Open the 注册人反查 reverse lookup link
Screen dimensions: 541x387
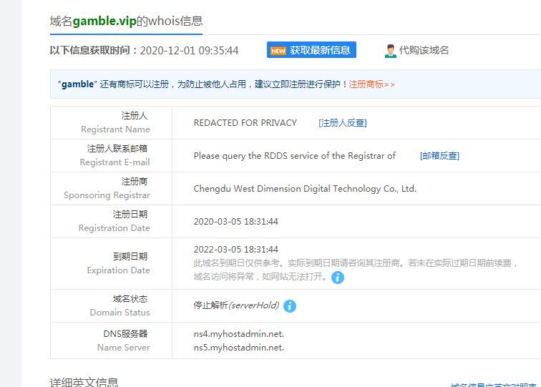tap(342, 123)
